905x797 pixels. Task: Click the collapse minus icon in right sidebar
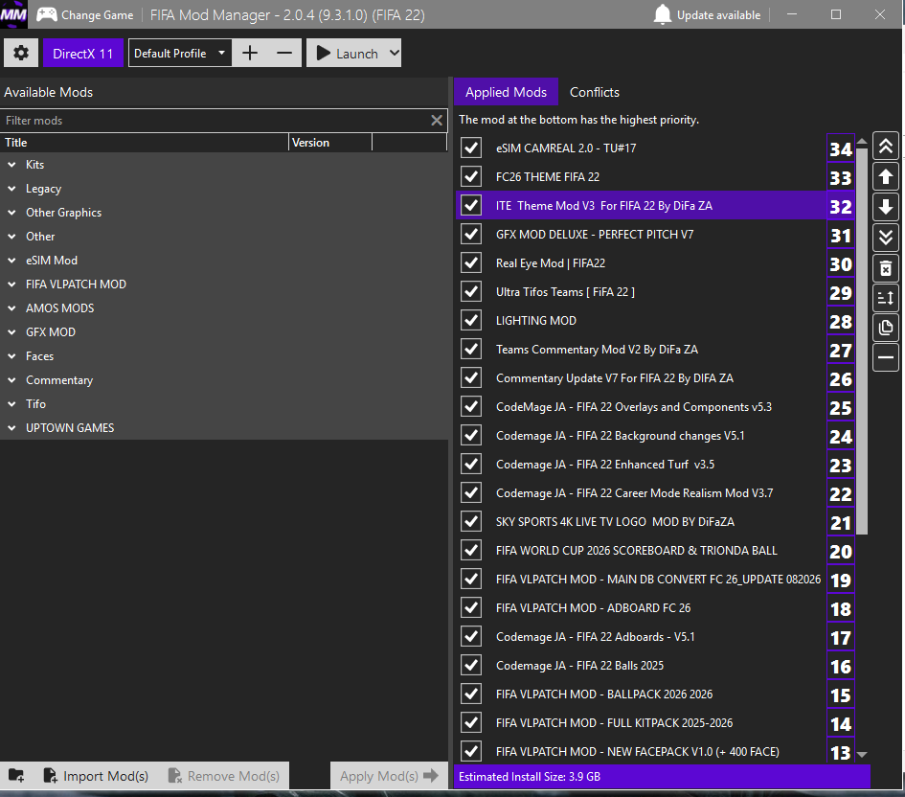[886, 358]
